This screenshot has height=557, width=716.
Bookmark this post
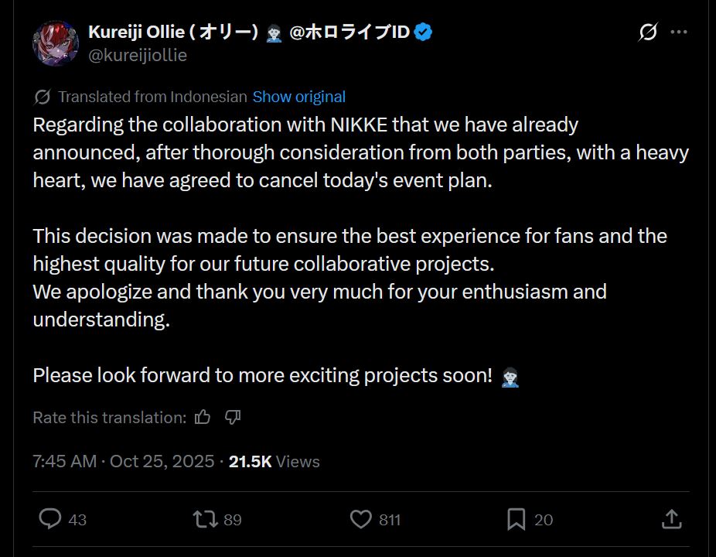[x=517, y=519]
